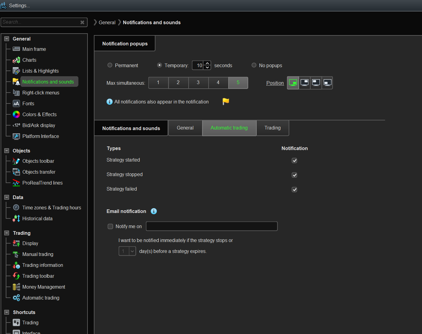Viewport: 422px width, 334px height.
Task: Collapse the Objects tree section
Action: (x=7, y=151)
